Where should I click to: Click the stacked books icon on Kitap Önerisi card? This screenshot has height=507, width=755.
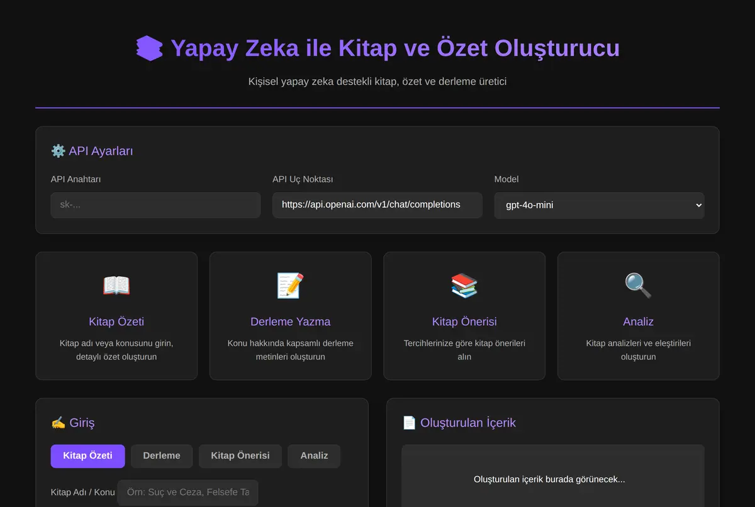click(464, 286)
